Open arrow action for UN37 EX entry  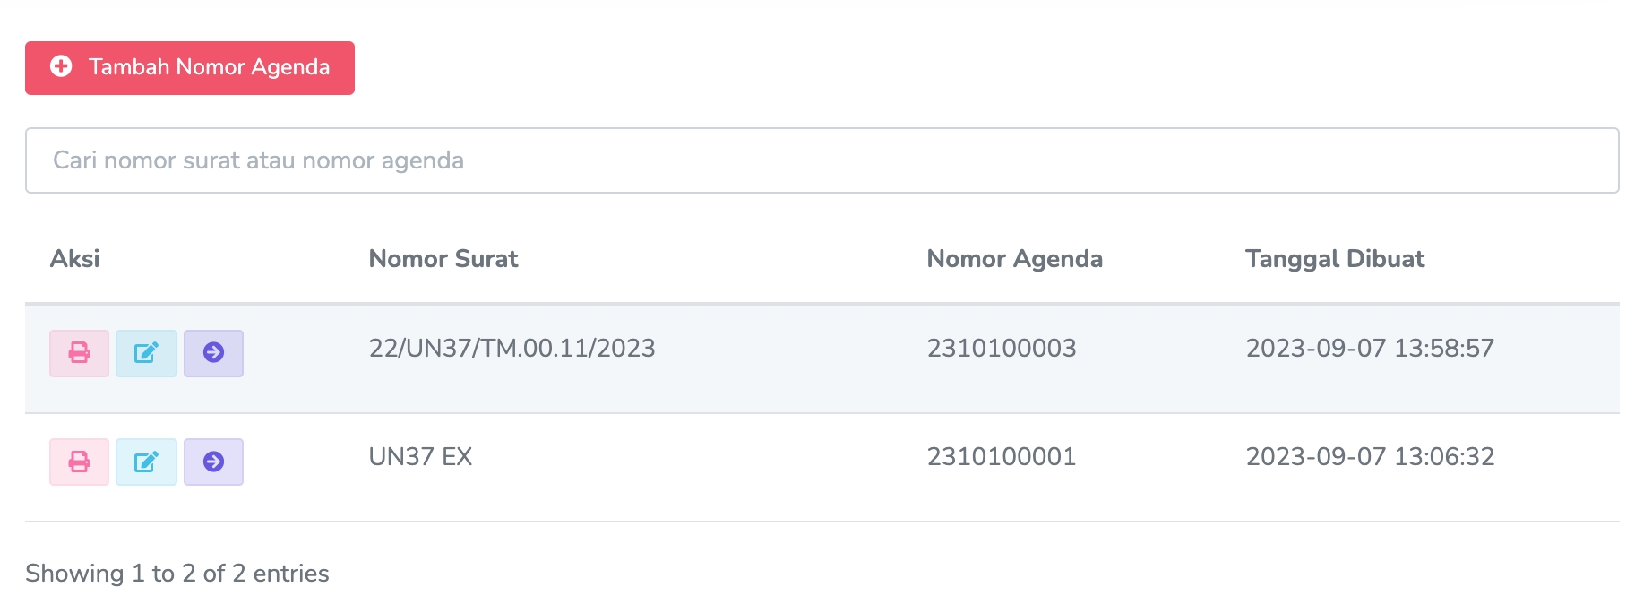213,462
